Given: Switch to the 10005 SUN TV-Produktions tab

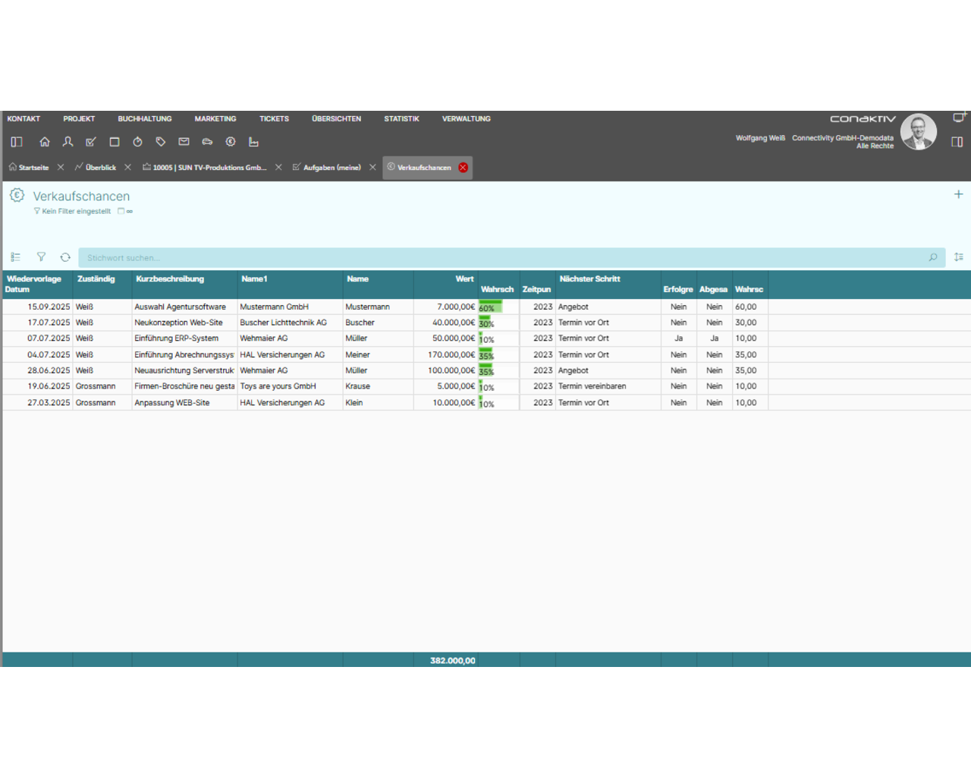Looking at the screenshot, I should coord(205,168).
